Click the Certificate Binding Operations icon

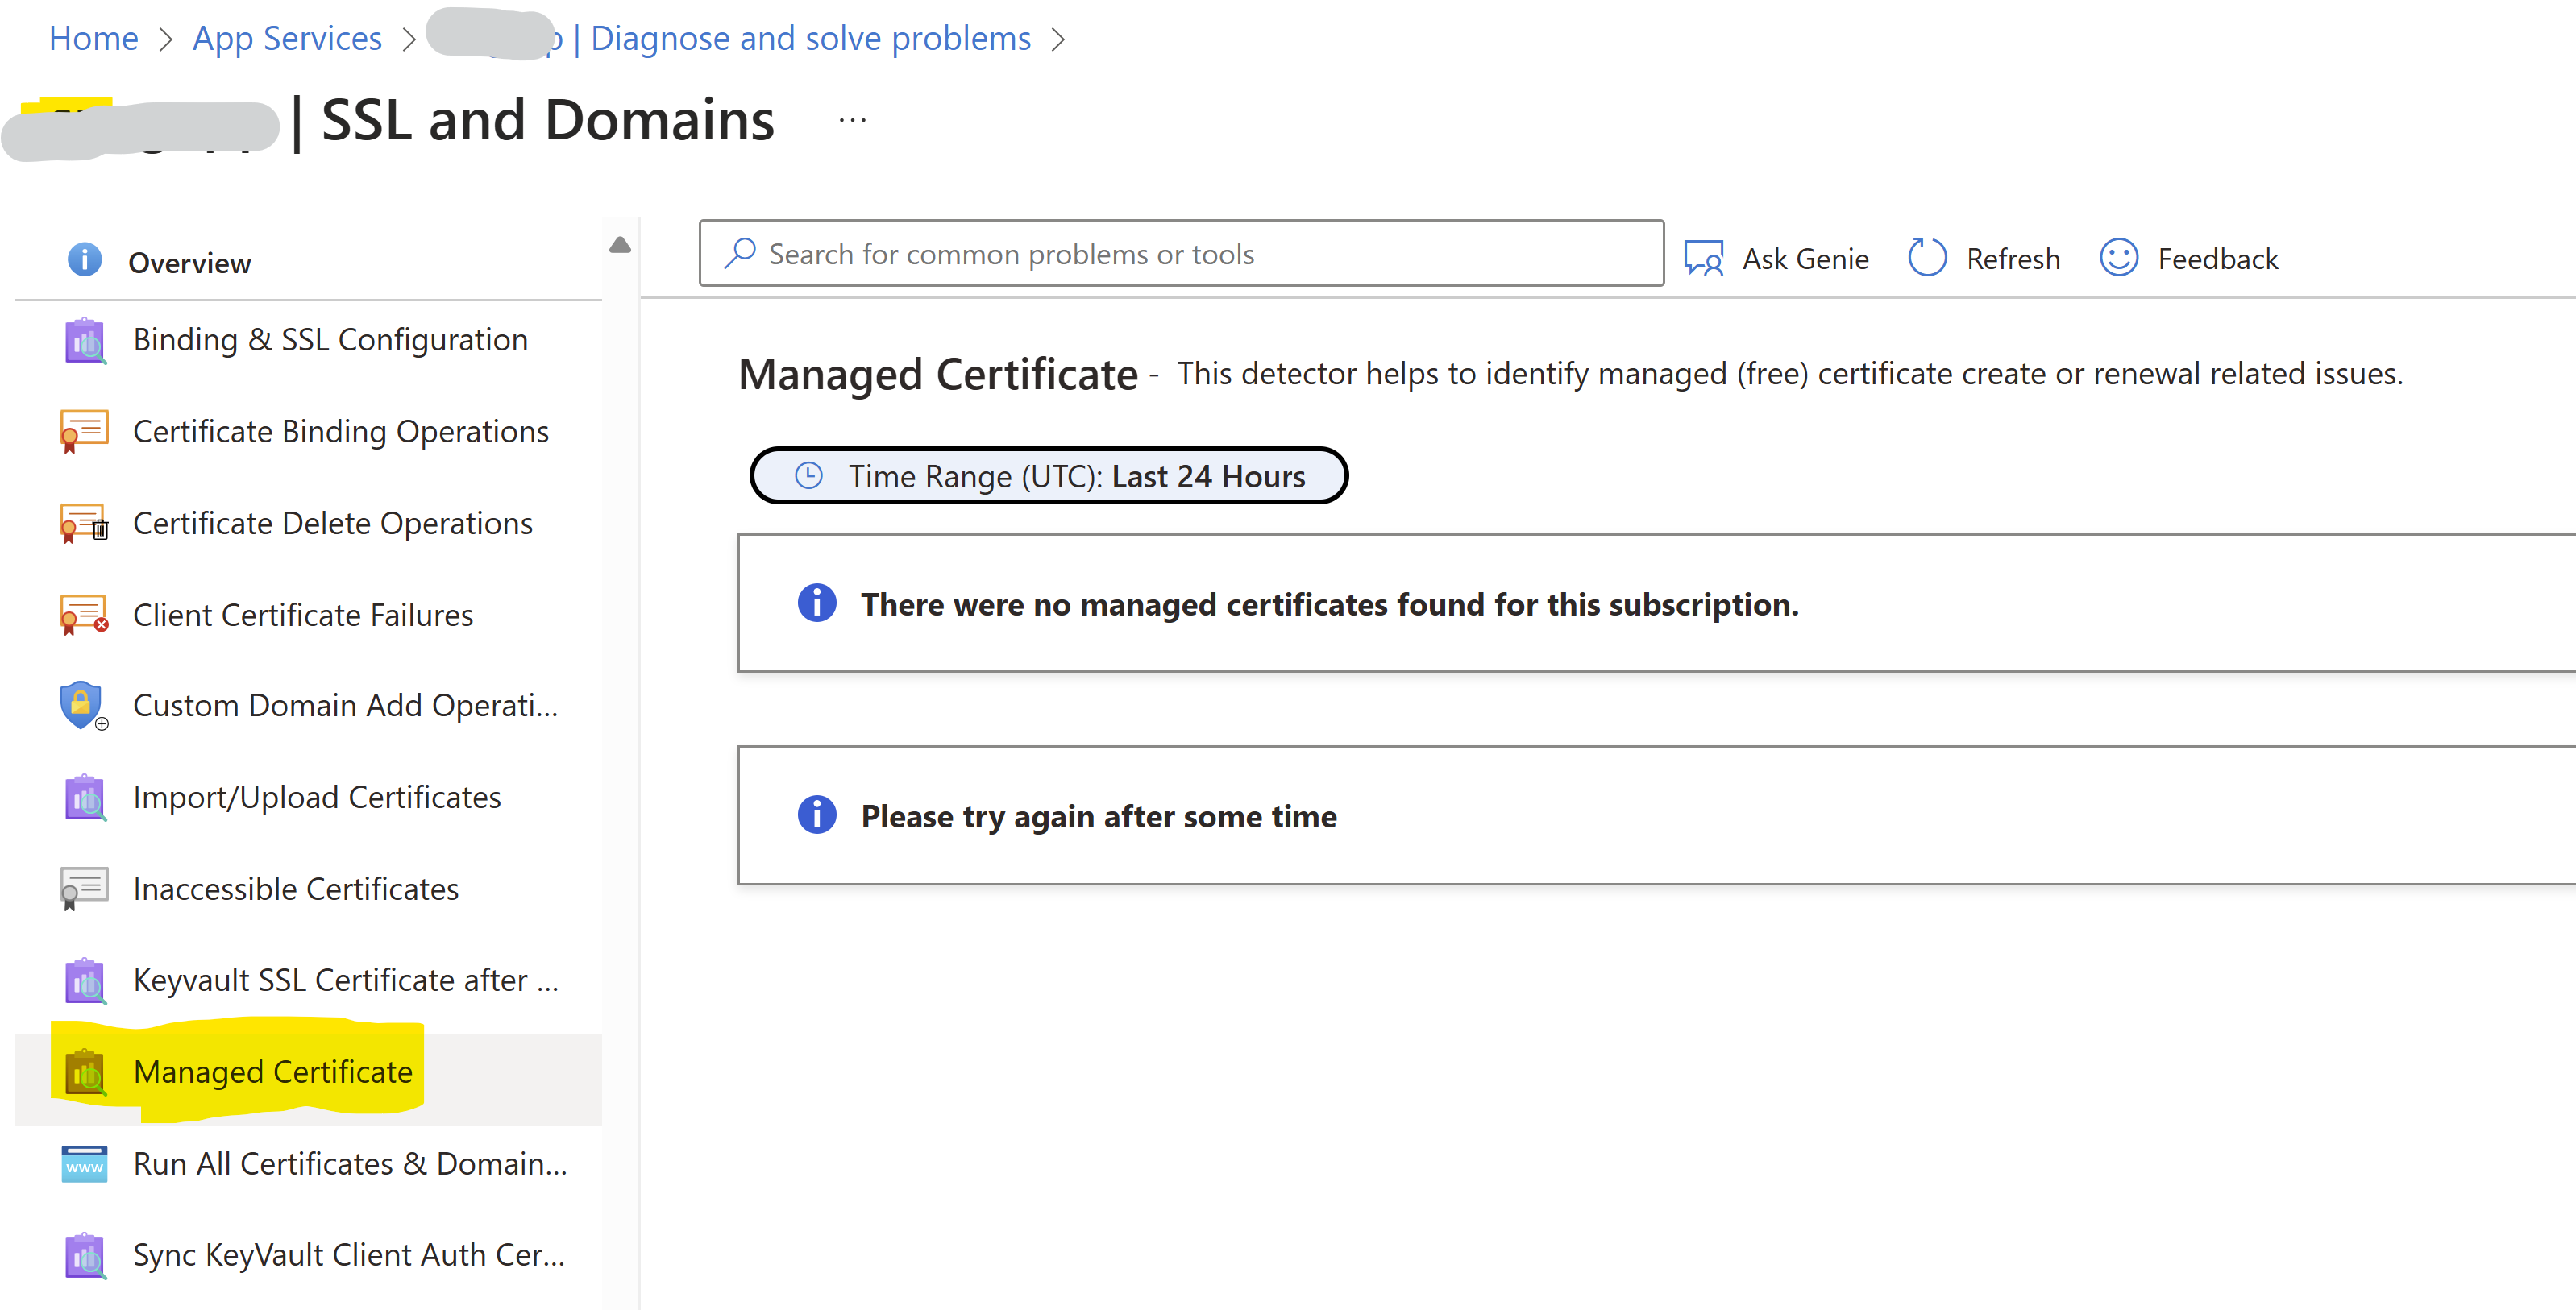click(84, 432)
